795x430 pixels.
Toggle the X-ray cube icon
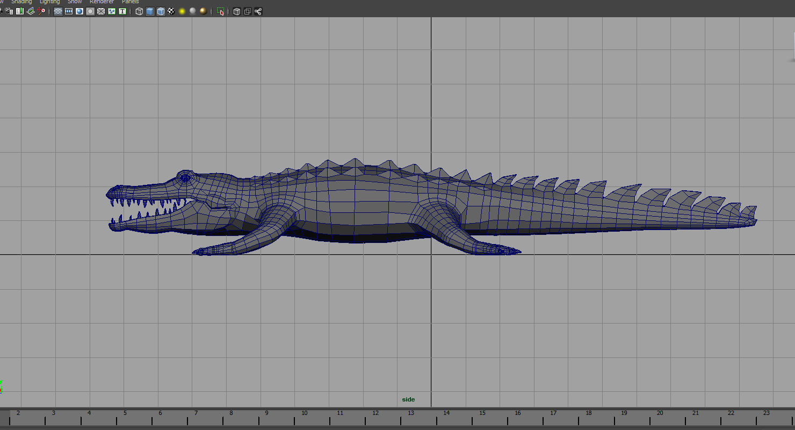point(237,11)
